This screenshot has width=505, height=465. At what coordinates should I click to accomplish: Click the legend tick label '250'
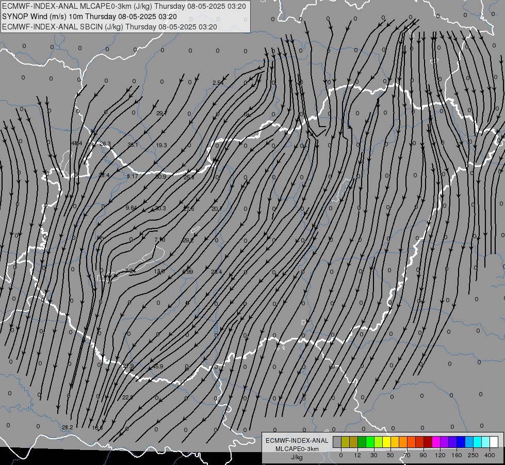pyautogui.click(x=473, y=455)
